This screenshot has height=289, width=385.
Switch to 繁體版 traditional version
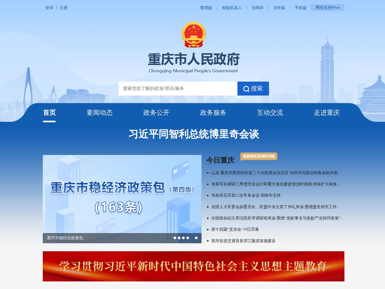[x=206, y=8]
